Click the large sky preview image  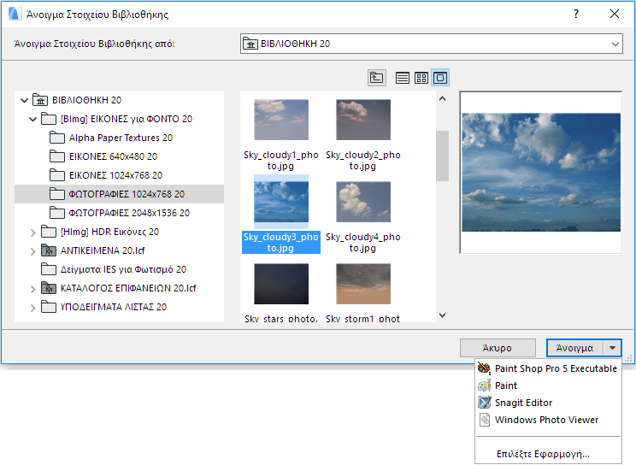point(541,172)
